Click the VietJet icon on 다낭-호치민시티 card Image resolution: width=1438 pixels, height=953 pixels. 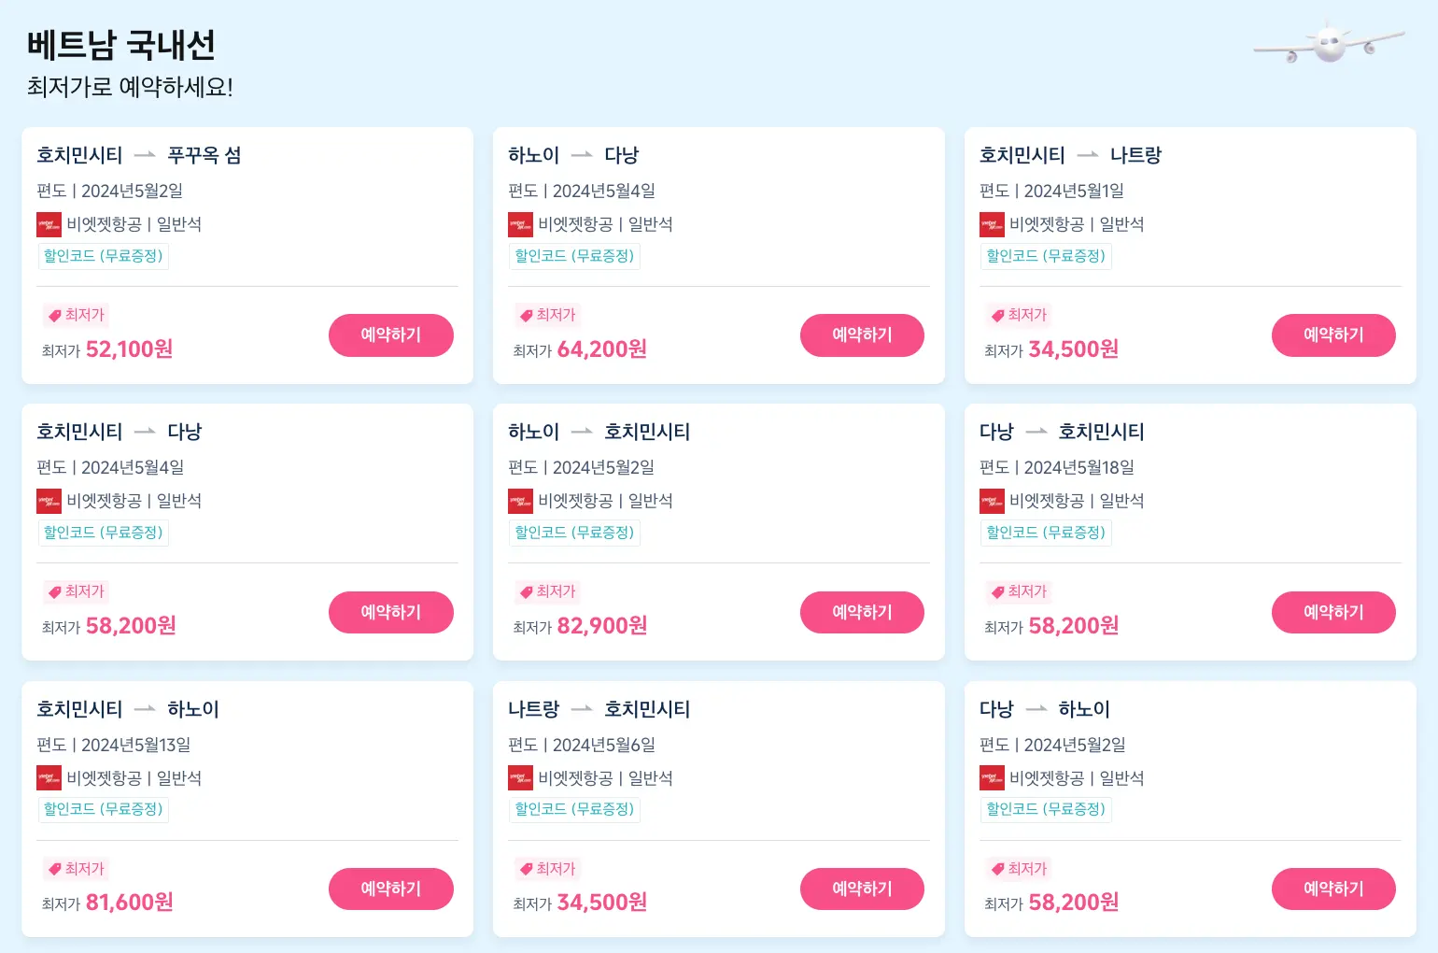tap(993, 501)
